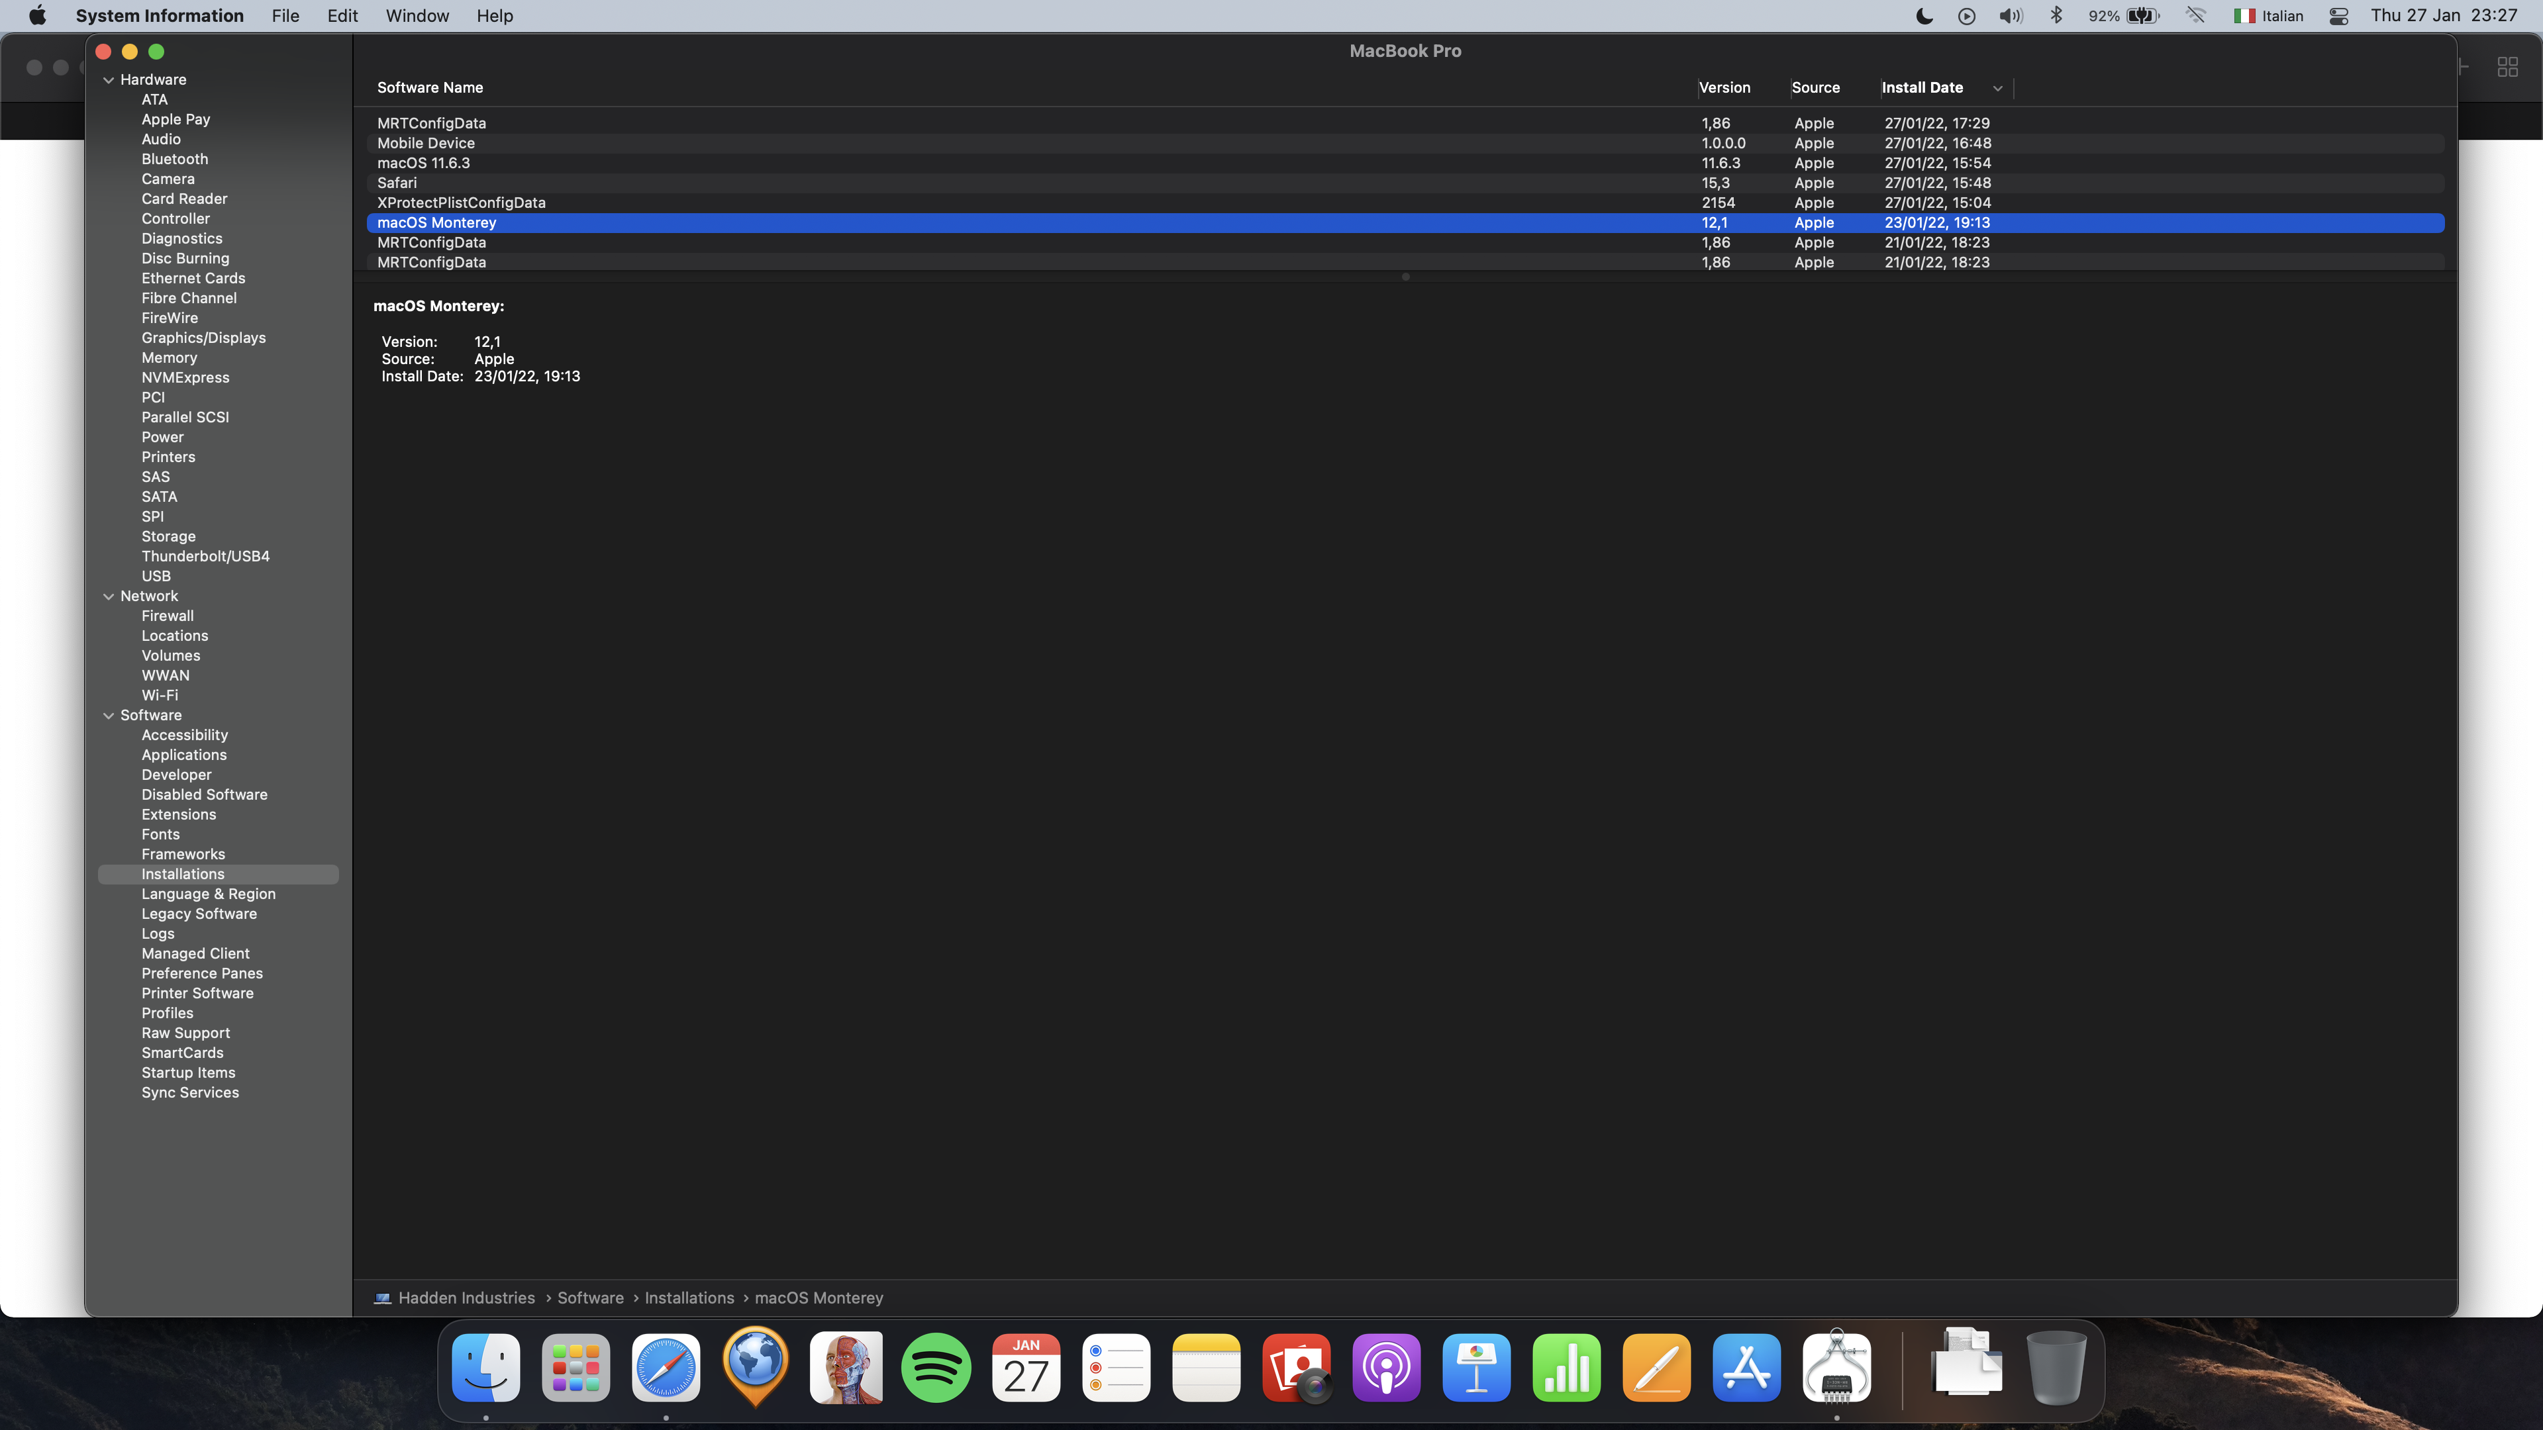Select Applications in the sidebar
Image resolution: width=2543 pixels, height=1430 pixels.
(183, 755)
